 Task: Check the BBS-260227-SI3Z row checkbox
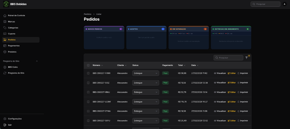coord(88,83)
